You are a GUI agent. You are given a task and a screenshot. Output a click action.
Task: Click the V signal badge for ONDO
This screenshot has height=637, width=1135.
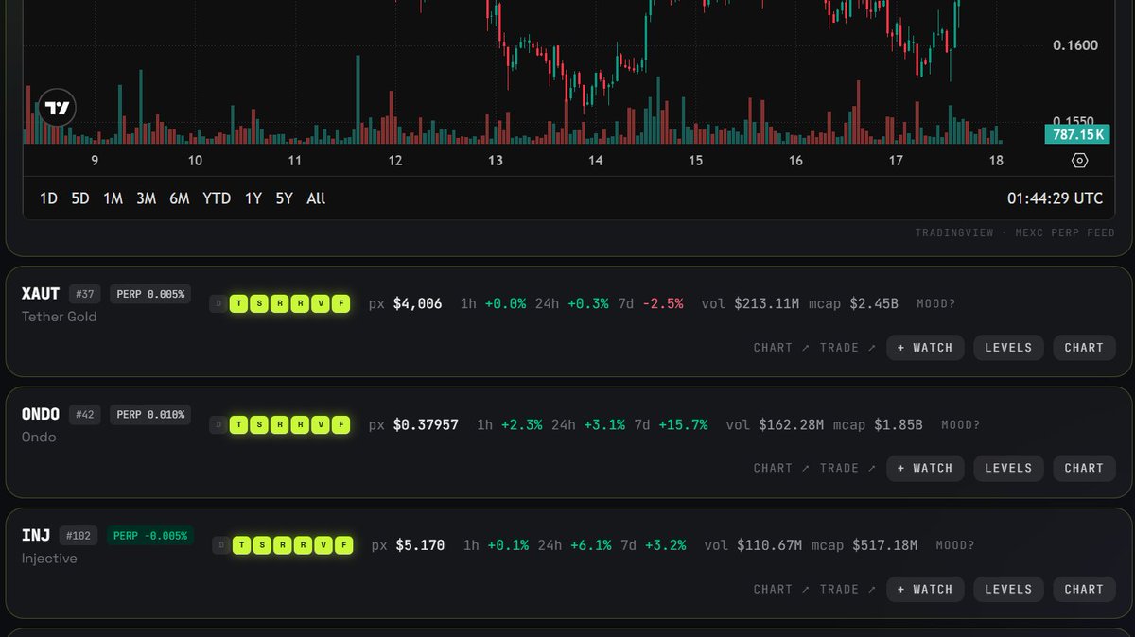click(322, 424)
